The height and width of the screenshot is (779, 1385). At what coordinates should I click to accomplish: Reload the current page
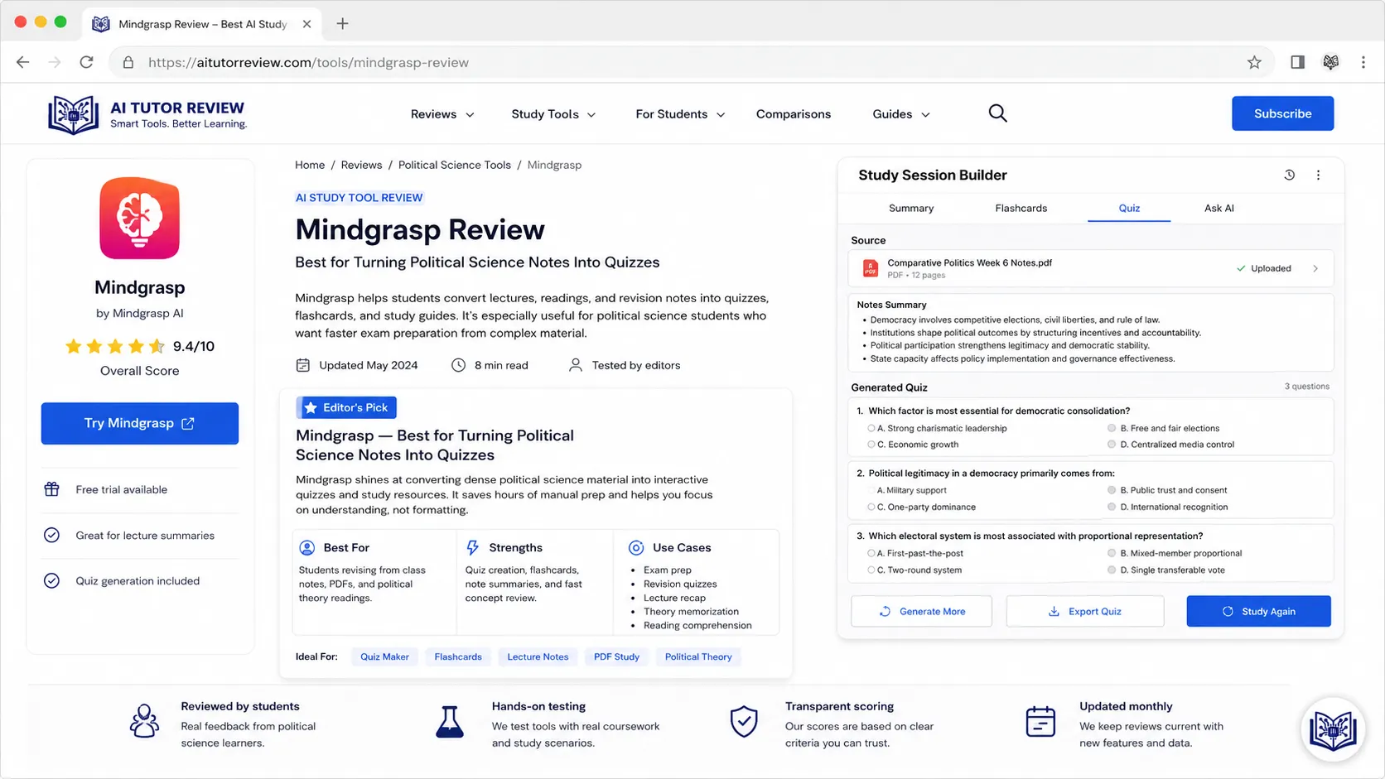point(86,62)
